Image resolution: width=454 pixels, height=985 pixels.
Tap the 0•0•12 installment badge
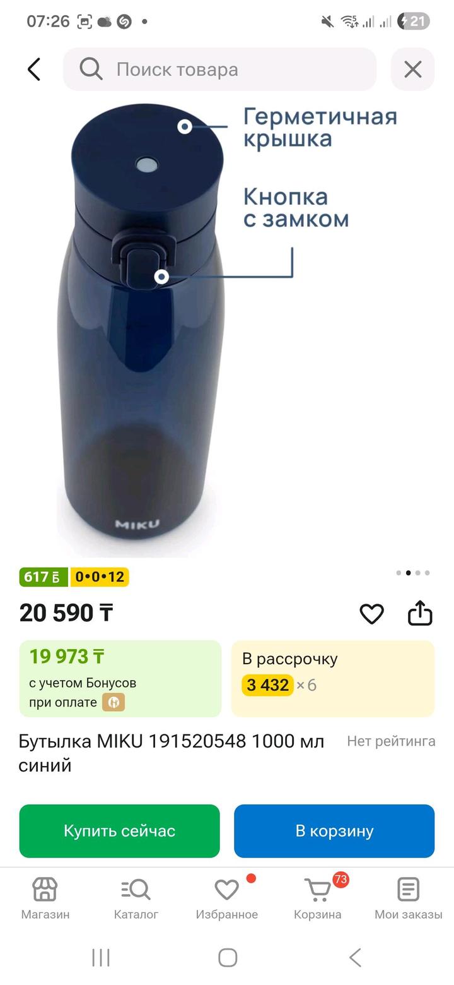[x=100, y=576]
